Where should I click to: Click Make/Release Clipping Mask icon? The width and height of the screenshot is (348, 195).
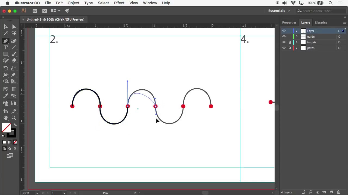click(x=317, y=192)
